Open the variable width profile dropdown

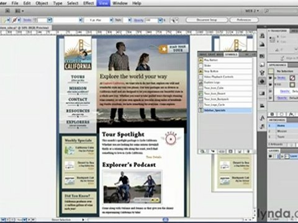tap(81, 20)
